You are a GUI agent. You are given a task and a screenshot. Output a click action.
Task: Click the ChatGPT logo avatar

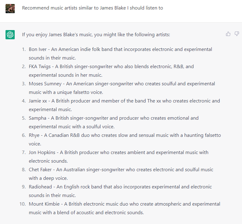pyautogui.click(x=10, y=35)
